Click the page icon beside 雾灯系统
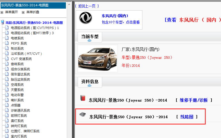This screenshot has height=138, width=221. point(7,120)
